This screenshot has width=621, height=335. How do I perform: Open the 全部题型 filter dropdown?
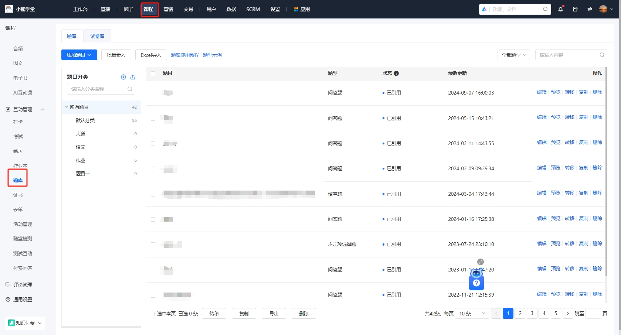point(513,55)
